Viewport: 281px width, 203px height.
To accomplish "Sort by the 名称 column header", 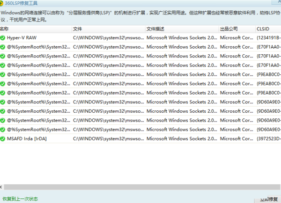I will click(x=36, y=29).
